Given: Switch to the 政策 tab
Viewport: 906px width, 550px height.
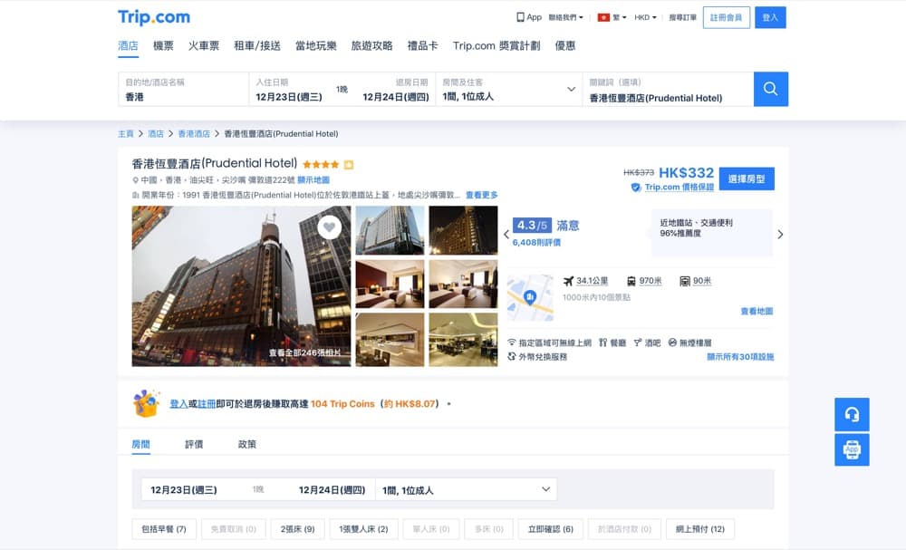Looking at the screenshot, I should (x=246, y=444).
